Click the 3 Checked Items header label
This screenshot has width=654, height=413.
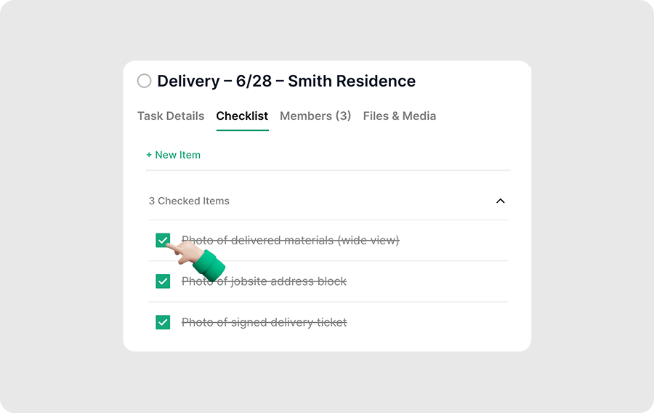coord(189,201)
